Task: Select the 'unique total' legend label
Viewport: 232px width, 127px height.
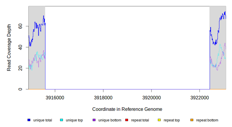Action: [x=43, y=120]
